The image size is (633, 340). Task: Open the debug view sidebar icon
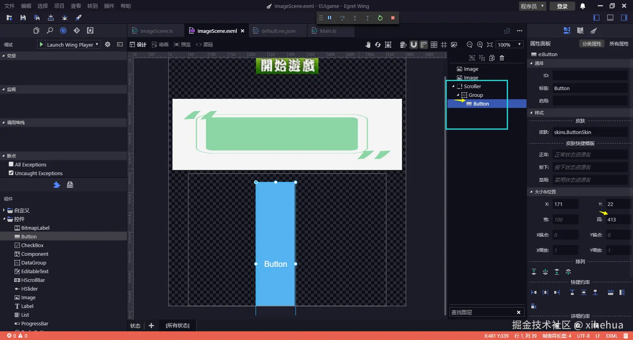point(63,30)
